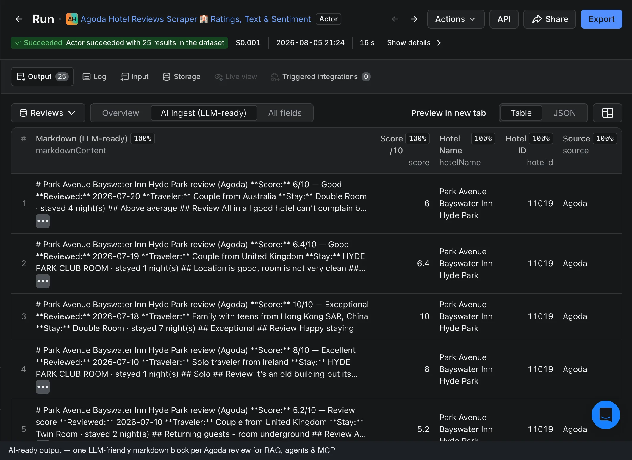This screenshot has width=632, height=460.
Task: Click the Reviews database icon
Action: click(x=23, y=113)
